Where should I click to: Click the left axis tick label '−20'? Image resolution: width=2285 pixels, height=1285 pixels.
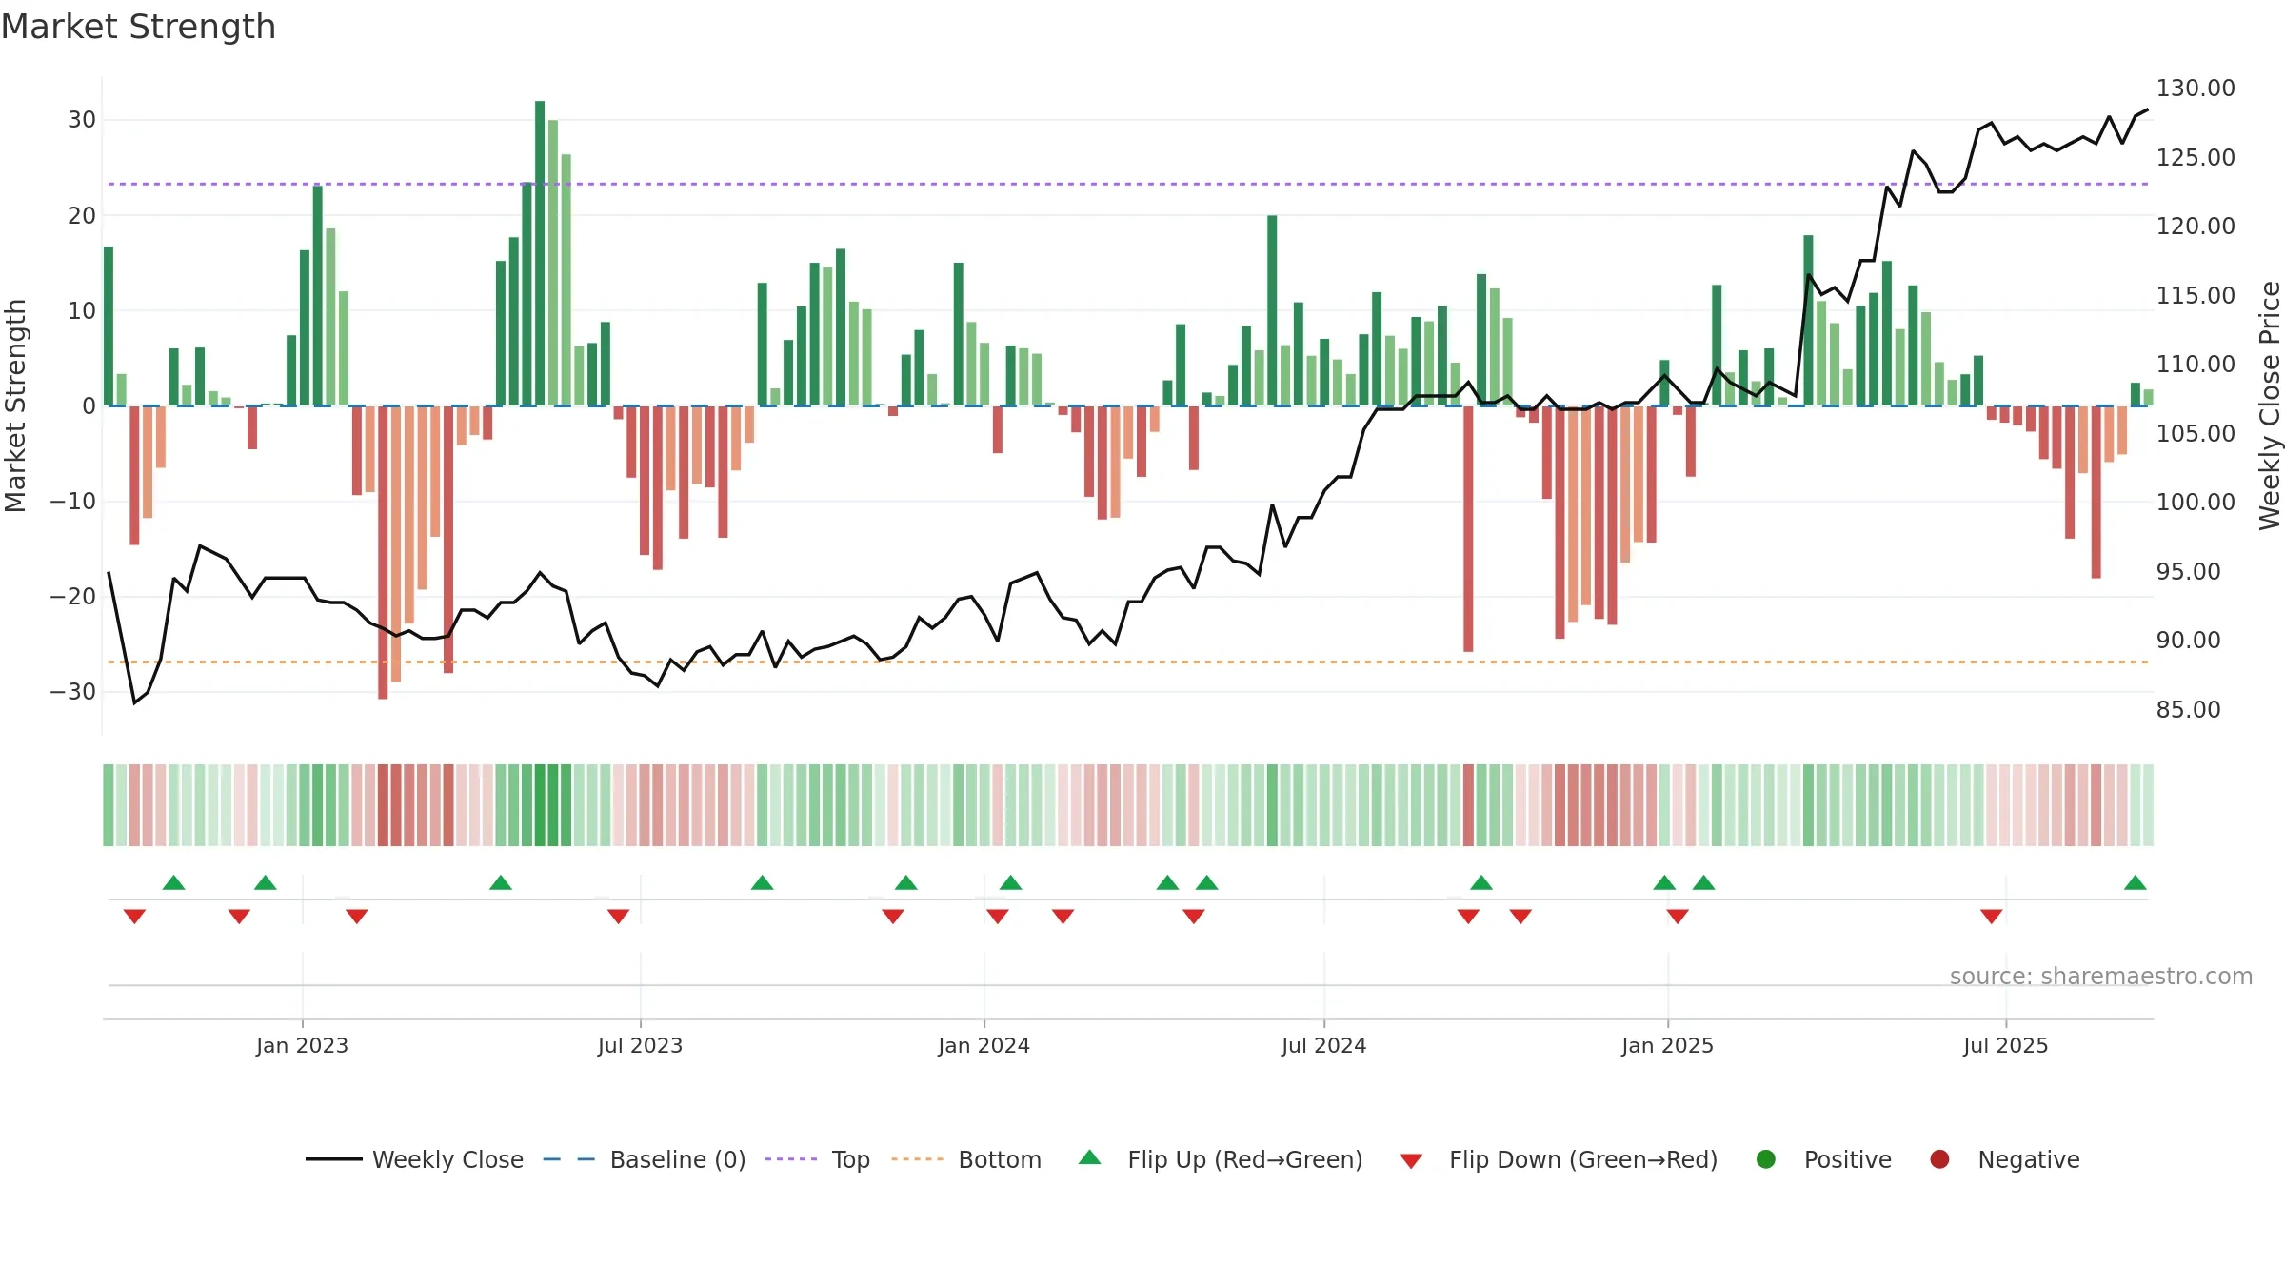point(73,596)
